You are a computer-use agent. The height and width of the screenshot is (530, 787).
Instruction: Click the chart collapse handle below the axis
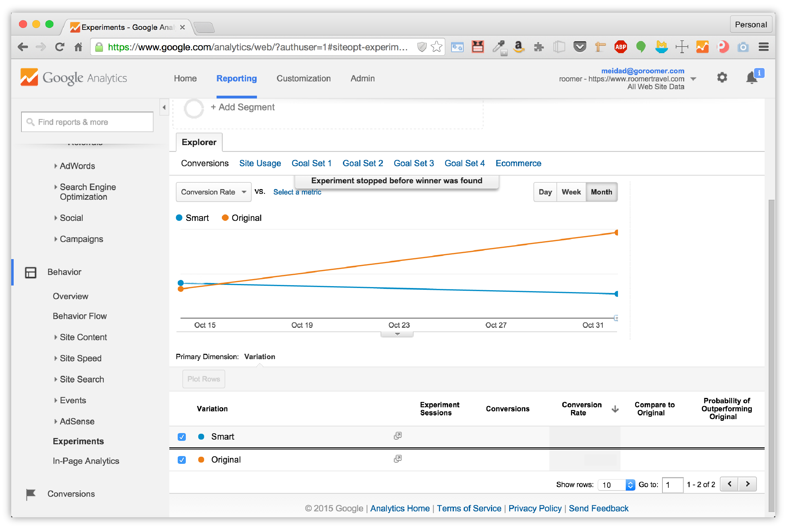click(397, 334)
